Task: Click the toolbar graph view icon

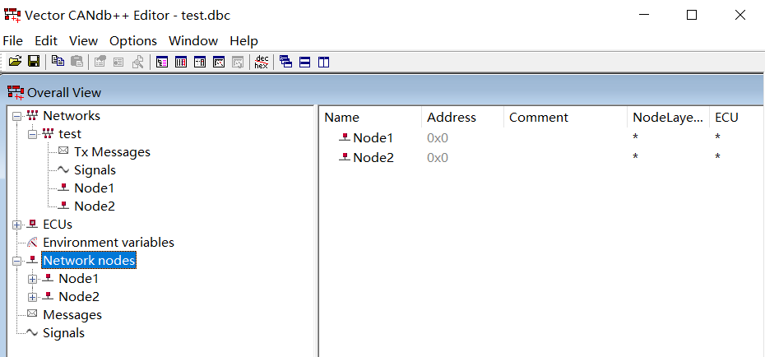Action: click(x=219, y=62)
